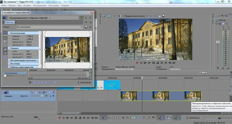Click the Master volume fader
The height and width of the screenshot is (124, 232).
218,42
